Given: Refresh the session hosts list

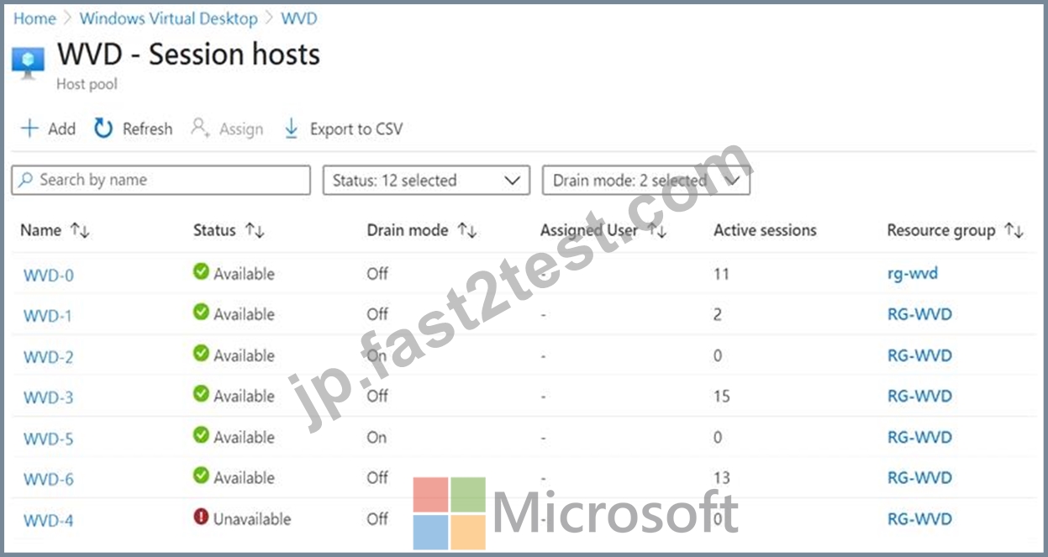Looking at the screenshot, I should [x=133, y=129].
